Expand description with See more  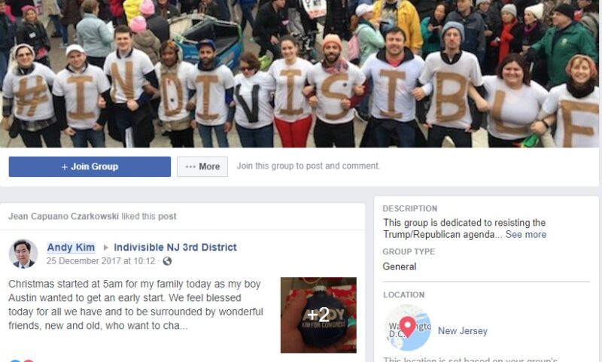click(x=525, y=235)
